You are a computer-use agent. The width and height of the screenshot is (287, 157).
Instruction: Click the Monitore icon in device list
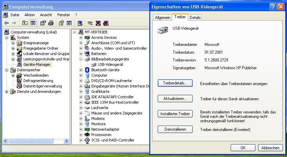pyautogui.click(x=87, y=124)
